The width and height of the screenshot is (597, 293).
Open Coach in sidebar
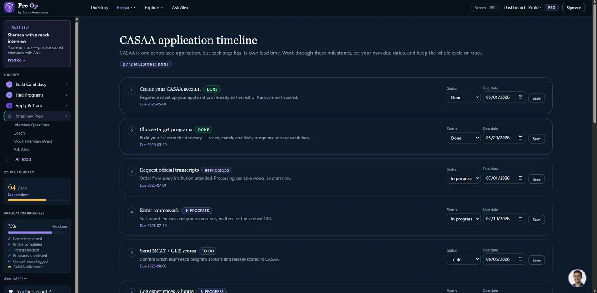19,133
